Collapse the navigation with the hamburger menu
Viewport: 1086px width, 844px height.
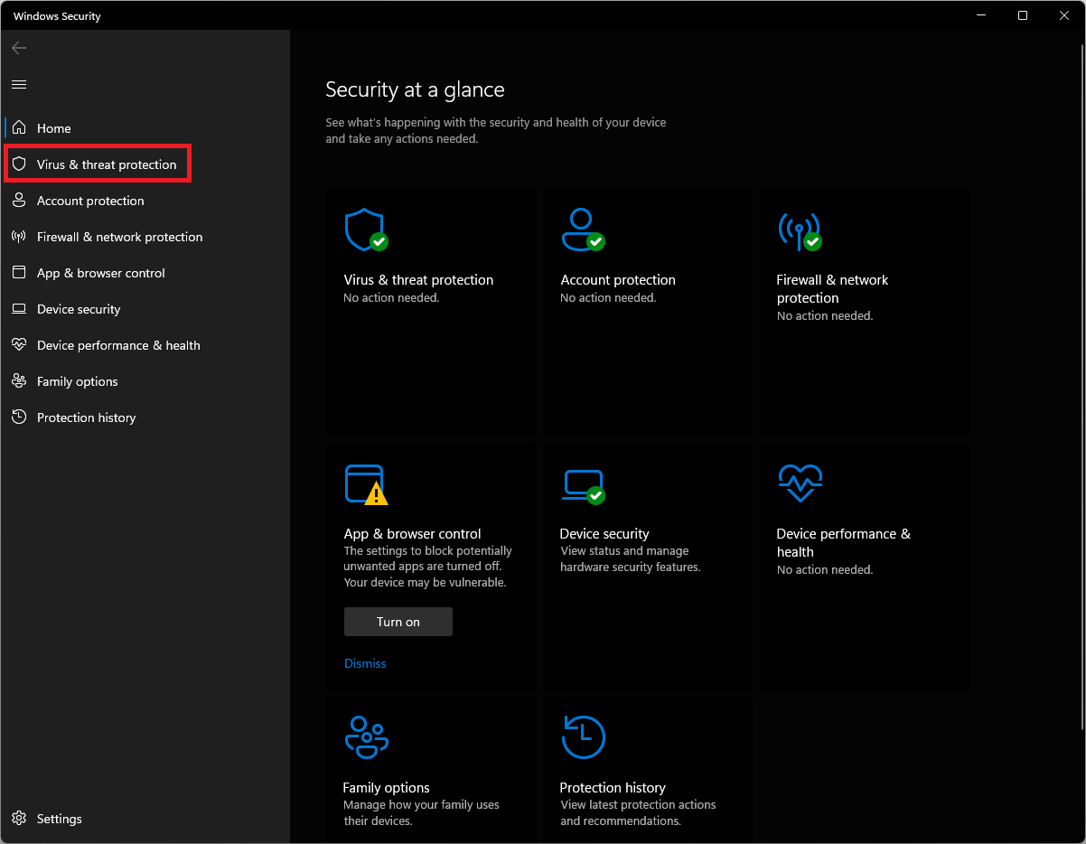click(x=18, y=83)
